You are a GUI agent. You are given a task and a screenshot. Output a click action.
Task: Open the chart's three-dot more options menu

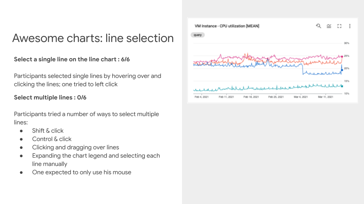(x=350, y=26)
